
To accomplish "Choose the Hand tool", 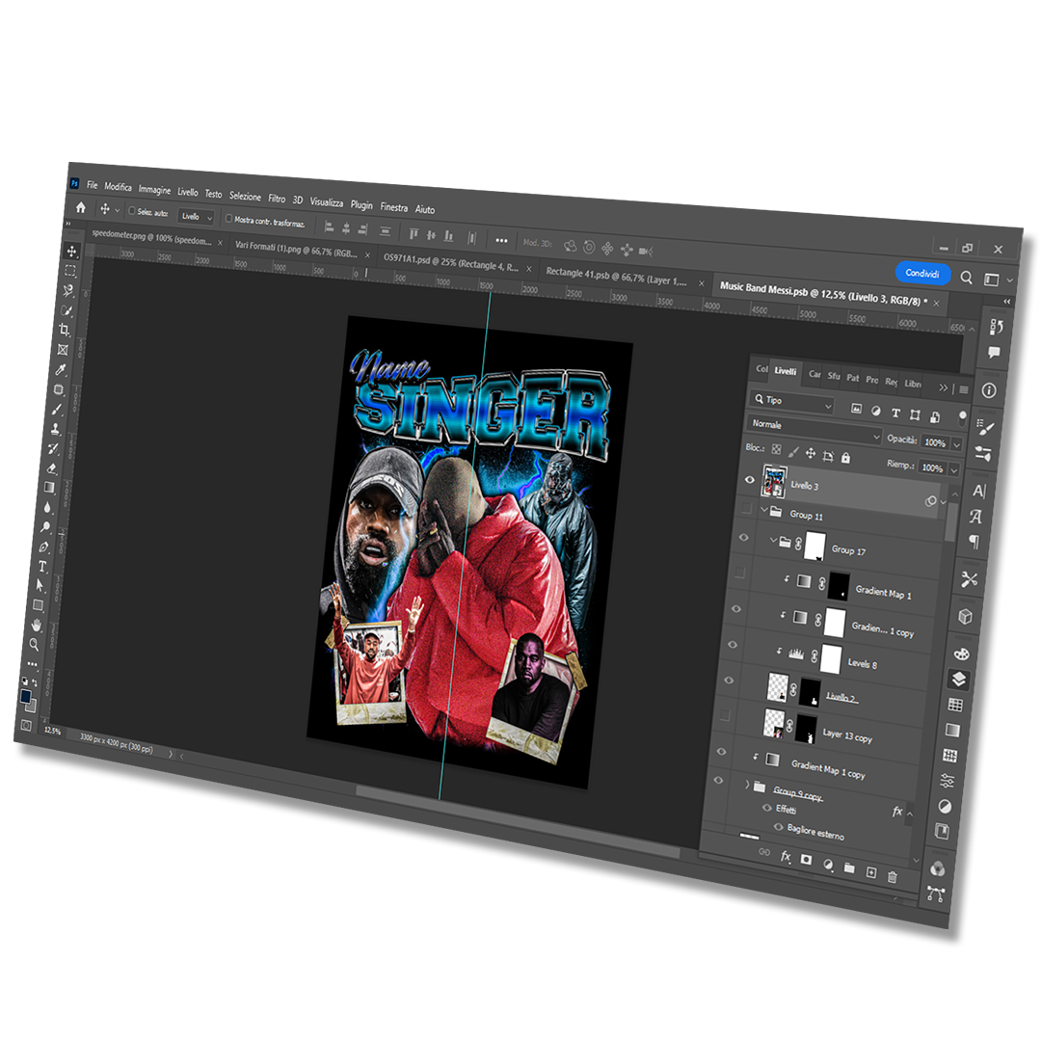I will coord(37,626).
